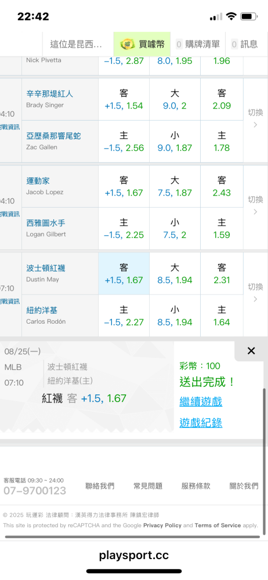268x580 pixels.
Task: Open 常見問題 in the footer
Action: (148, 486)
